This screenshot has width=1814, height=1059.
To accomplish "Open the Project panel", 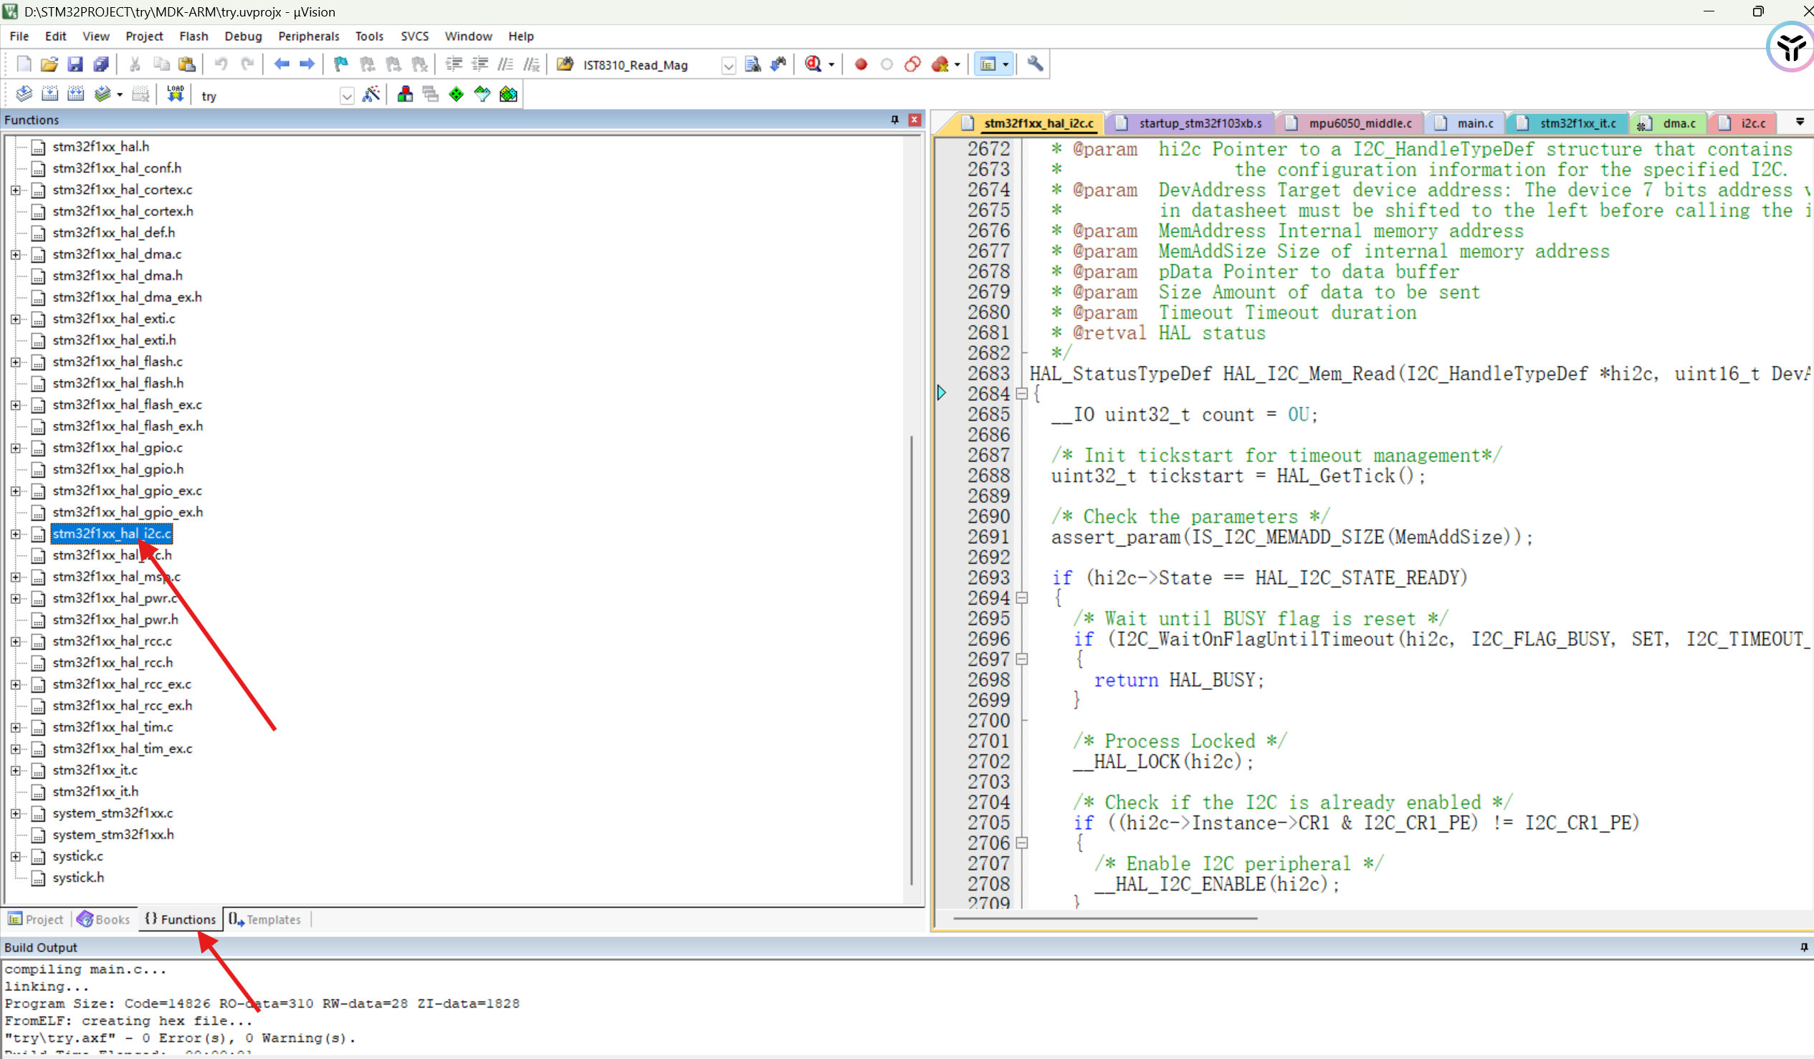I will point(42,919).
